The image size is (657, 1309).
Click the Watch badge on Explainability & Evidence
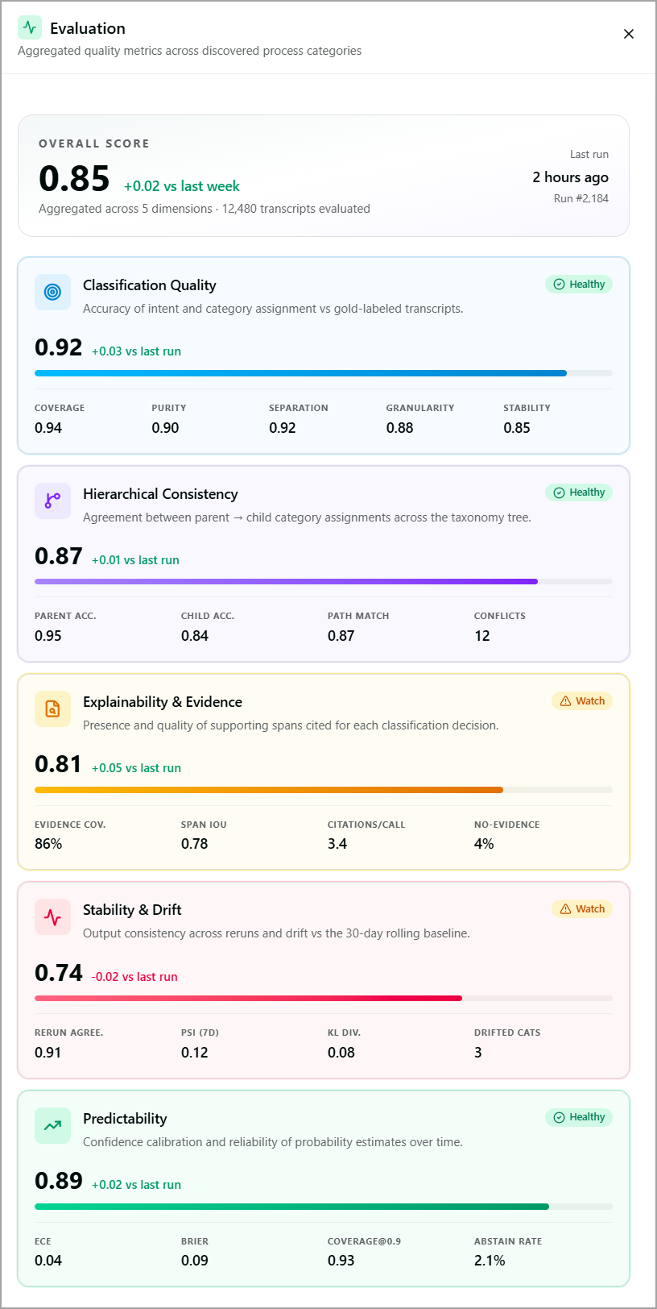(x=582, y=701)
